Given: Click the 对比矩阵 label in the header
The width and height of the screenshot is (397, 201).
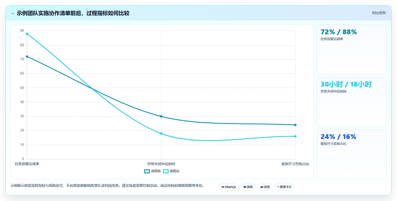Looking at the screenshot, I should click(x=379, y=13).
